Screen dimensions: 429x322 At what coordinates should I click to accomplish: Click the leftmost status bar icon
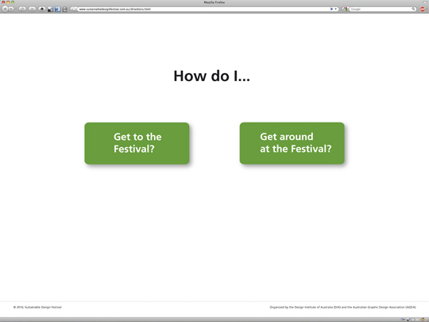coord(403,320)
